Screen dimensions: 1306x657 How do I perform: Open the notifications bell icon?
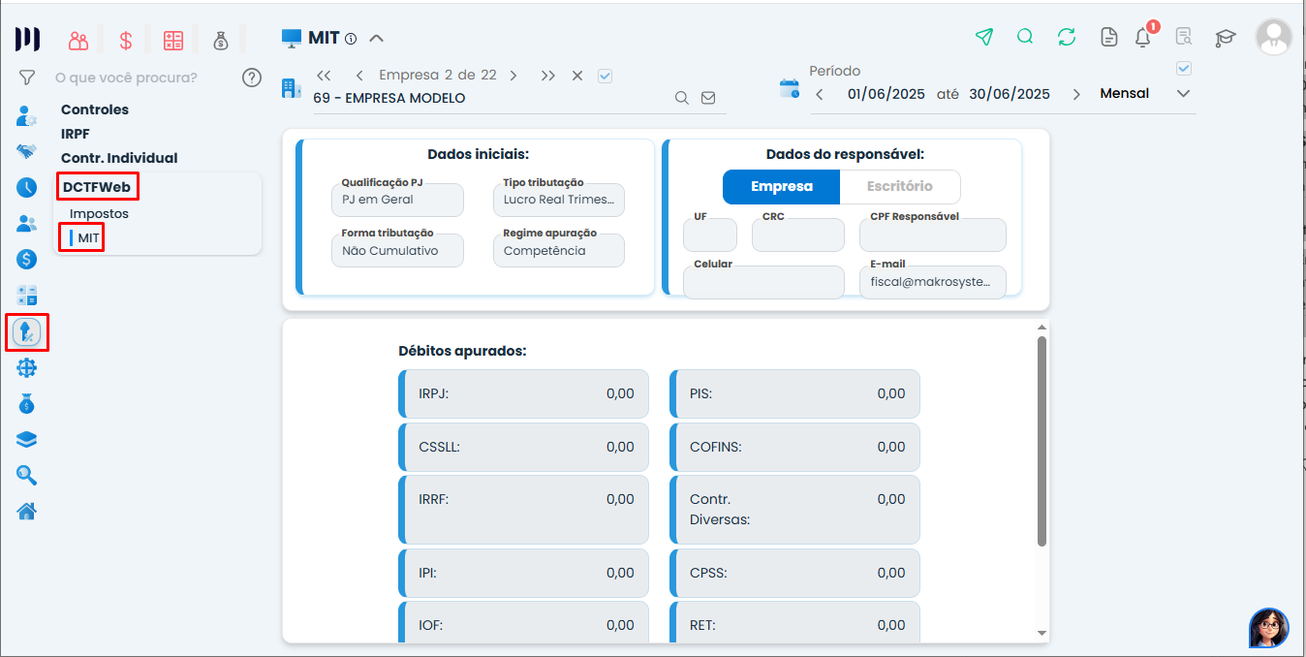(1143, 38)
